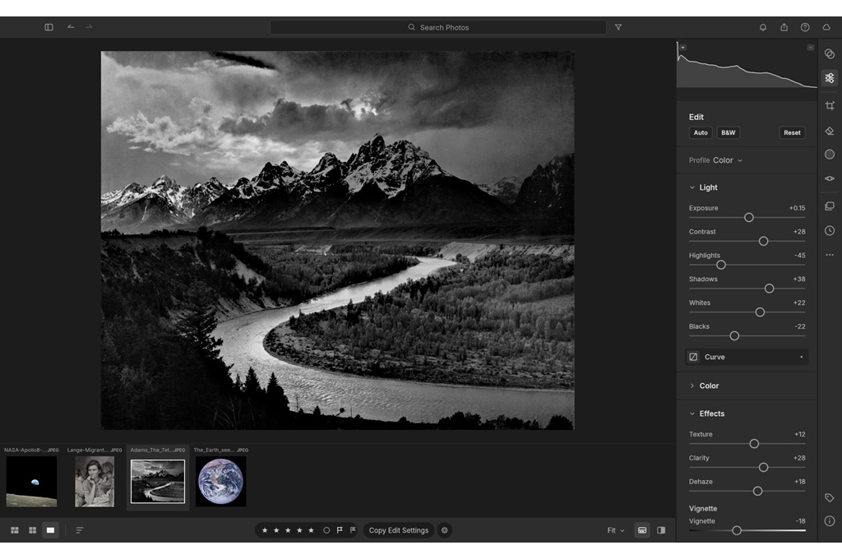Open the filter funnel icon

[618, 27]
